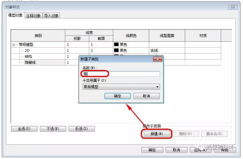The height and width of the screenshot is (159, 243).
Task: Click the 名称 text input field
Action: [x=120, y=74]
